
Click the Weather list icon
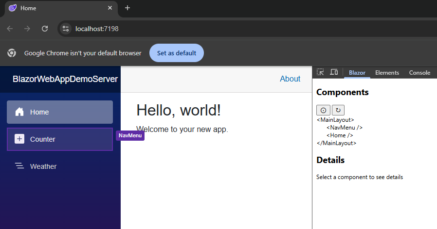19,166
